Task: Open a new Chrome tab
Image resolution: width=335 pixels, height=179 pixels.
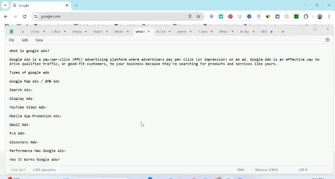Action: coord(76,5)
